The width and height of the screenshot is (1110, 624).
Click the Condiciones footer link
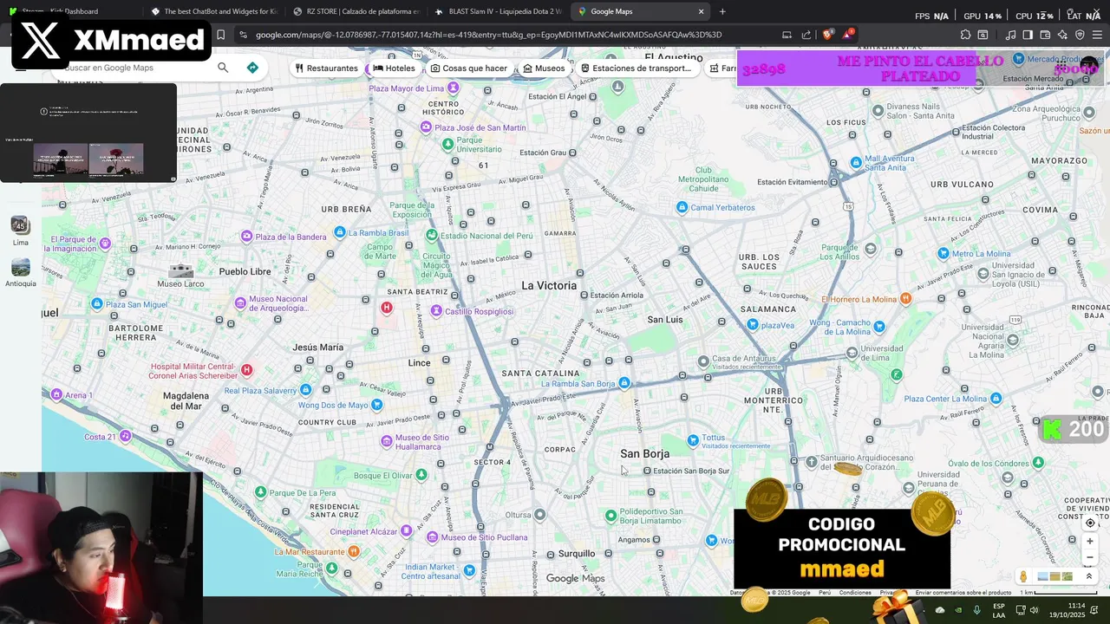855,593
